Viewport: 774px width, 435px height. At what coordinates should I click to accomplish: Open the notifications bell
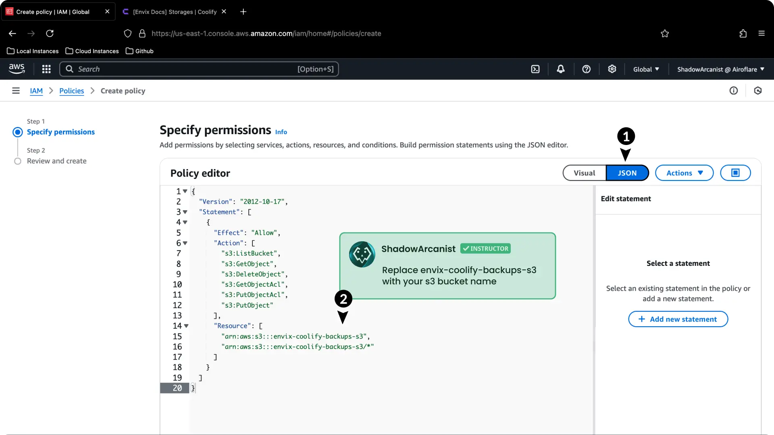coord(561,69)
